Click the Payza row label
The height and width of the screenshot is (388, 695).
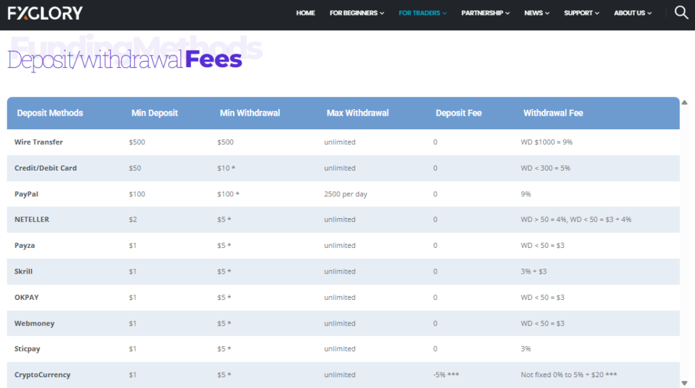[24, 246]
